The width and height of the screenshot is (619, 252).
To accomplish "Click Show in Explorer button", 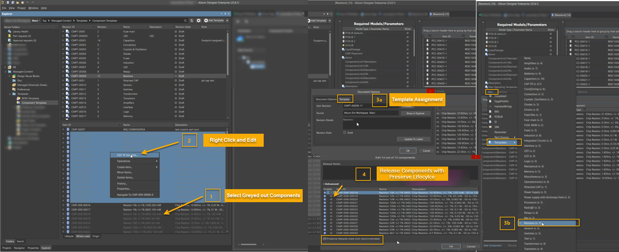I will pyautogui.click(x=415, y=113).
